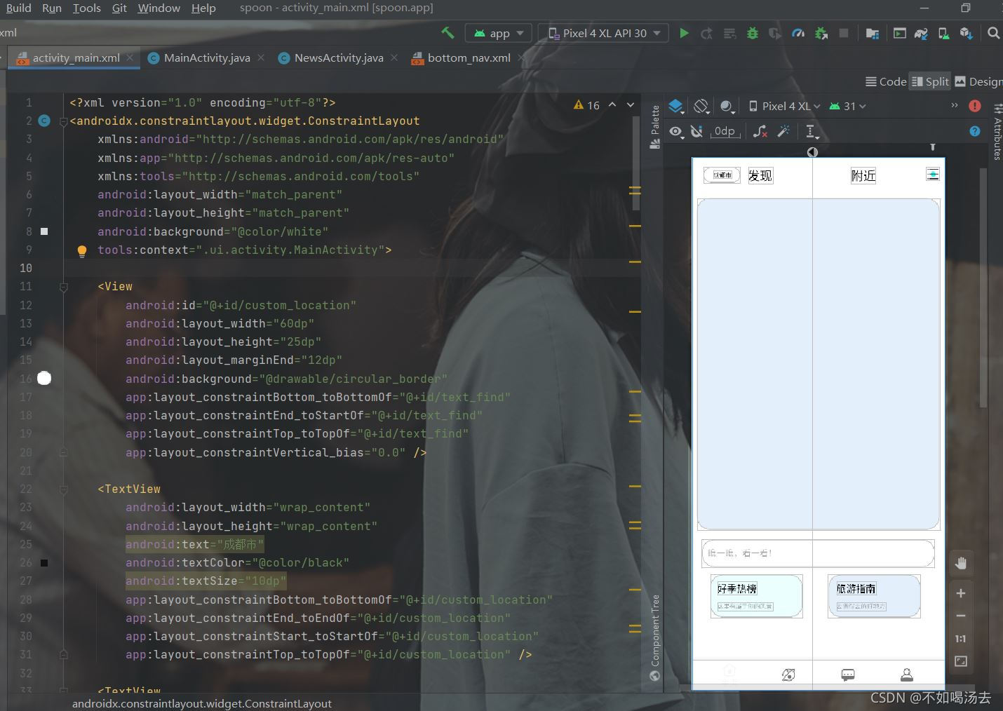Collapse the View element fold on line 11

(64, 287)
